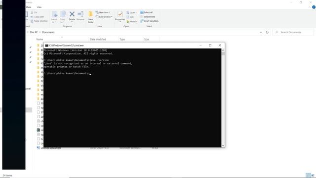Click the command prompt scroll-up arrow

point(223,50)
